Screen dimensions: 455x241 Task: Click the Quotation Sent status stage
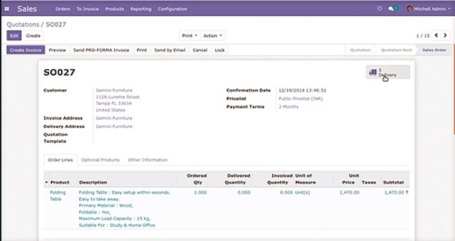tap(396, 50)
